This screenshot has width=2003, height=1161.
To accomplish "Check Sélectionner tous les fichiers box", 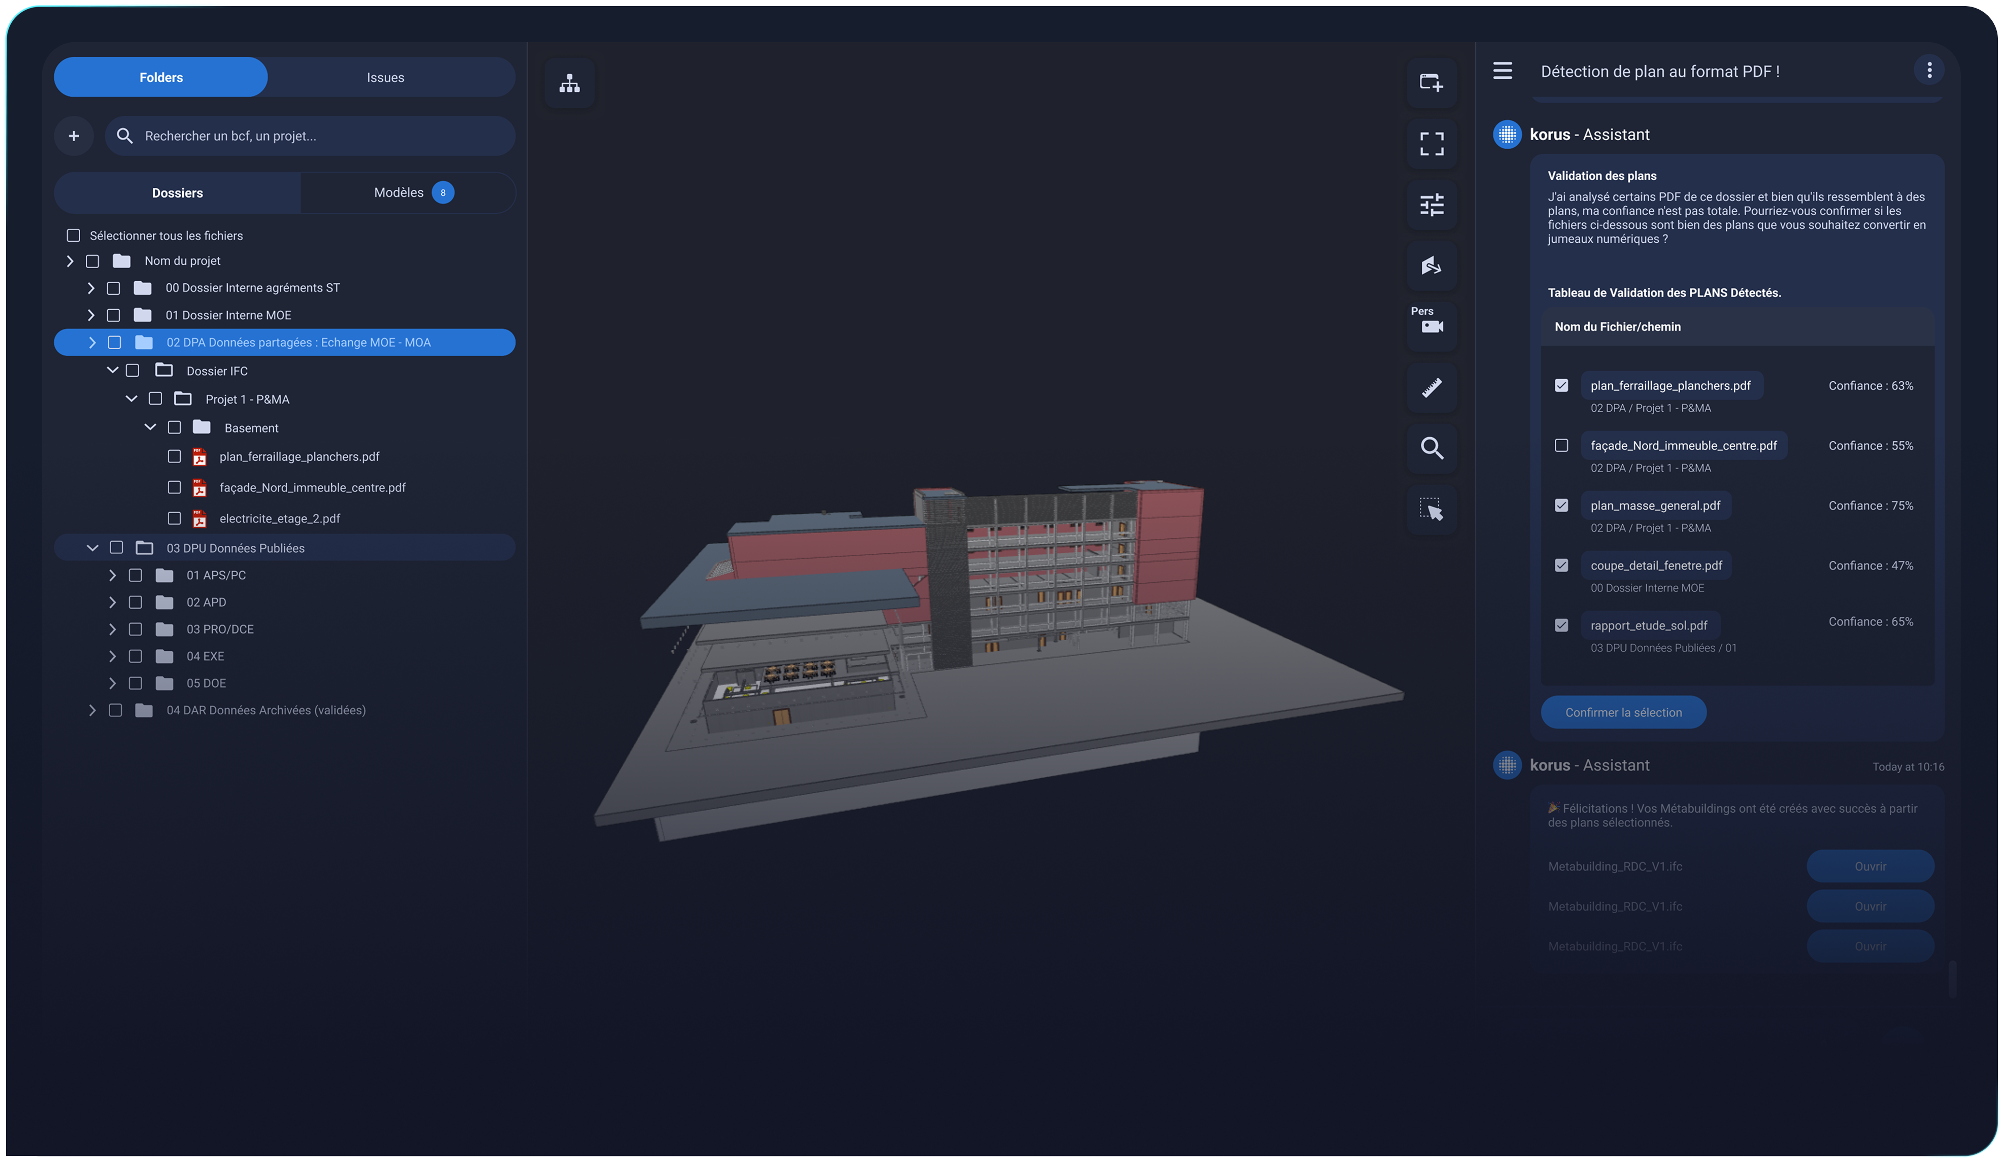I will [x=73, y=236].
